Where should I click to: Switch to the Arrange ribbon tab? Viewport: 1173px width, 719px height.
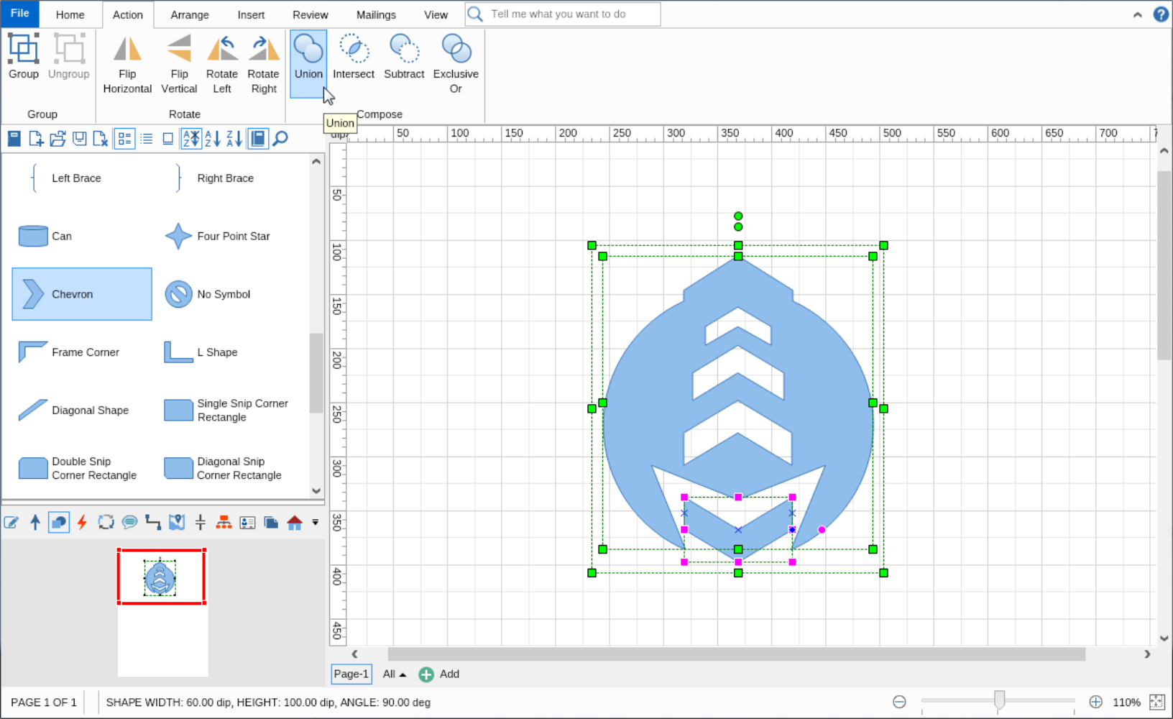[x=190, y=14]
